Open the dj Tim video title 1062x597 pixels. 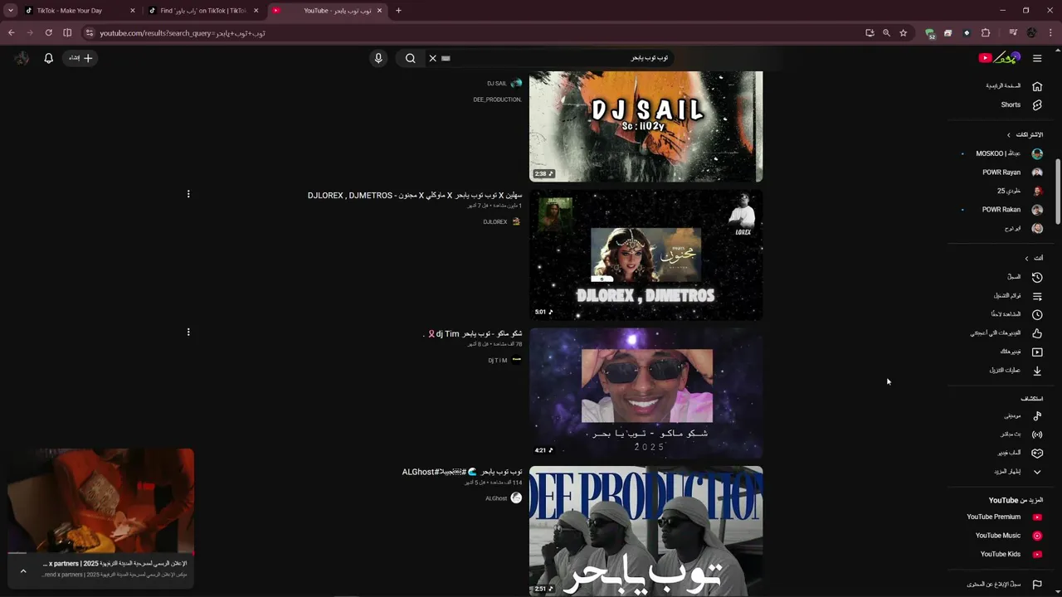[473, 334]
